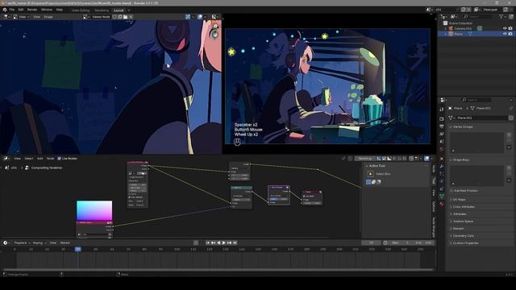Open the Particles properties tab icon
The width and height of the screenshot is (516, 290).
[442, 174]
